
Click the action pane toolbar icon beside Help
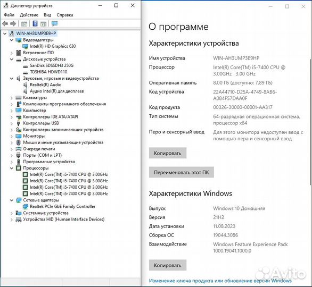[43, 24]
